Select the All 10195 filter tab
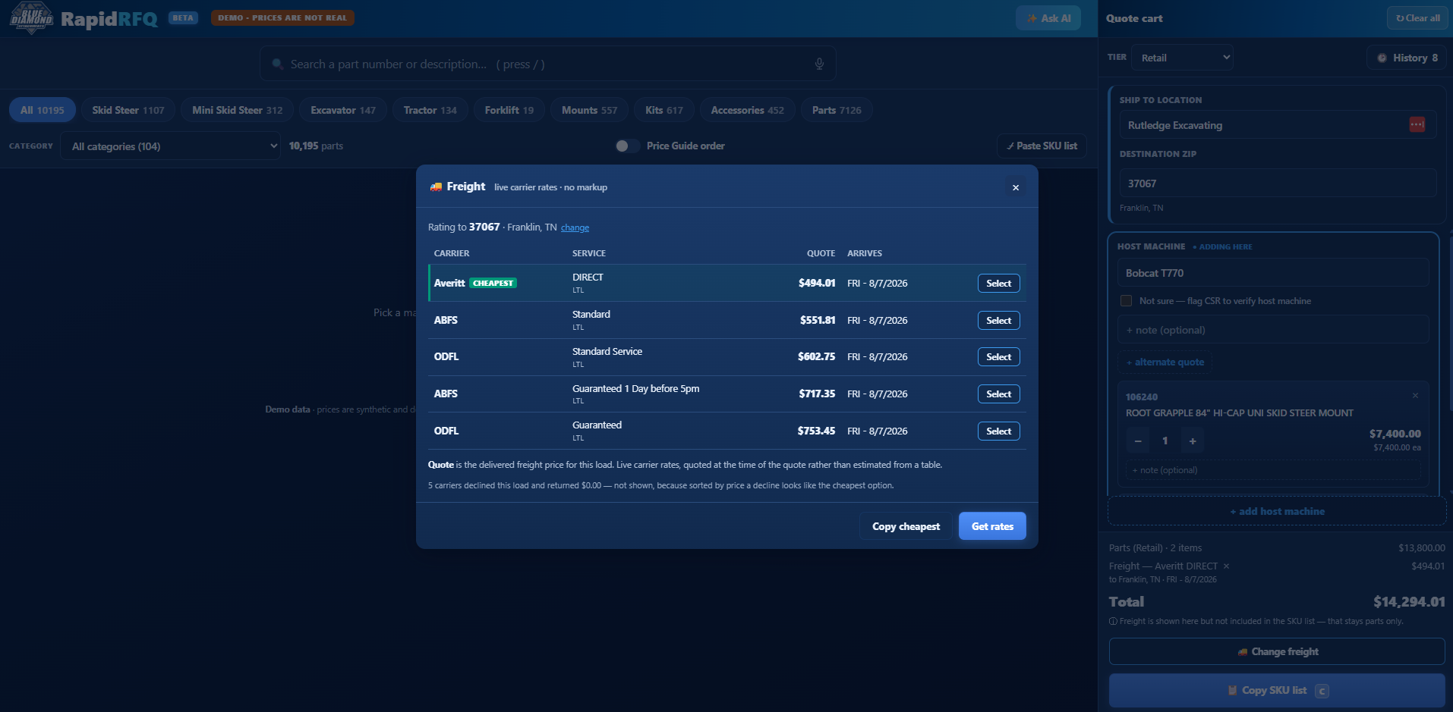This screenshot has height=712, width=1453. 43,110
